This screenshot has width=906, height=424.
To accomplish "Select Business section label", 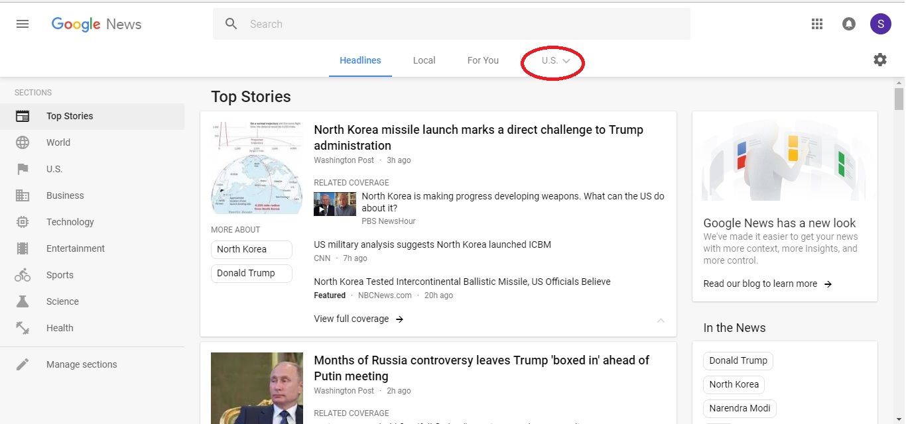I will (65, 195).
